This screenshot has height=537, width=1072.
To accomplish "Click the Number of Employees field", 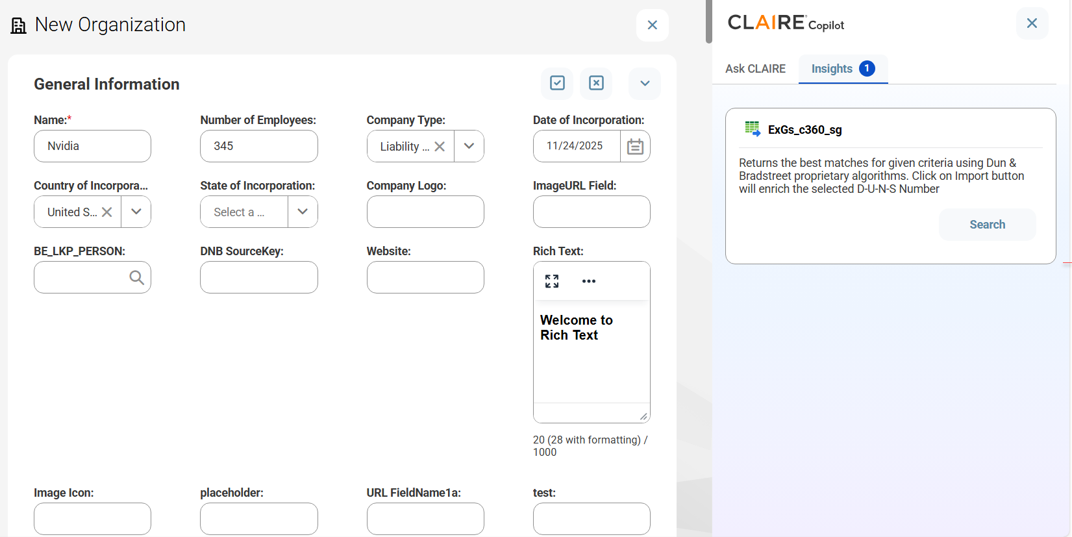I will [259, 146].
